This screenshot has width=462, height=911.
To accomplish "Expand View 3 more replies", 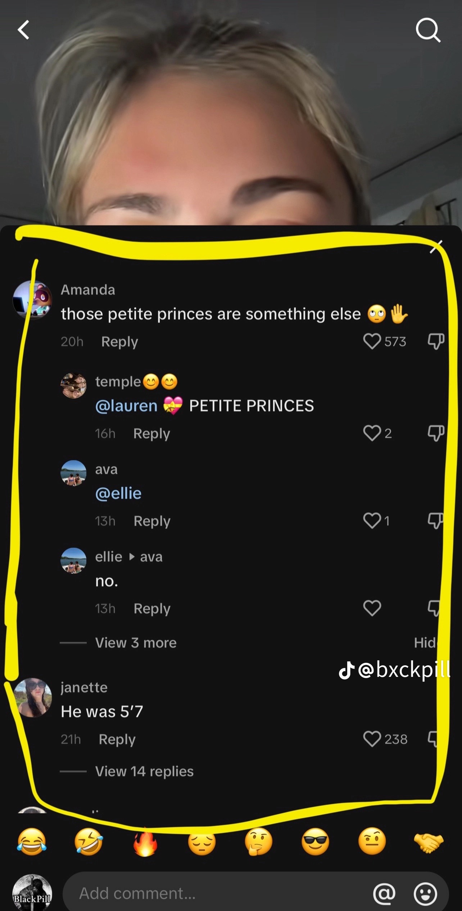I will (x=136, y=643).
